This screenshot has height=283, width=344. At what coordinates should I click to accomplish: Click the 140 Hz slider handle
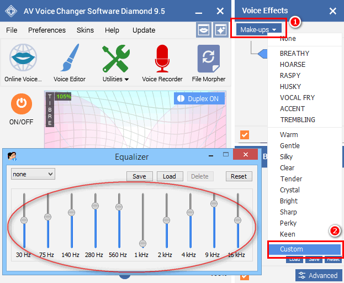pos(72,212)
